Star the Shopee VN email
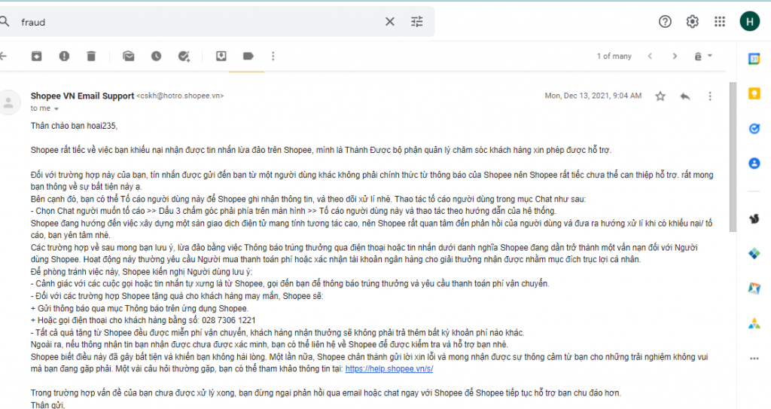Viewport: 771px width, 409px height. (660, 96)
